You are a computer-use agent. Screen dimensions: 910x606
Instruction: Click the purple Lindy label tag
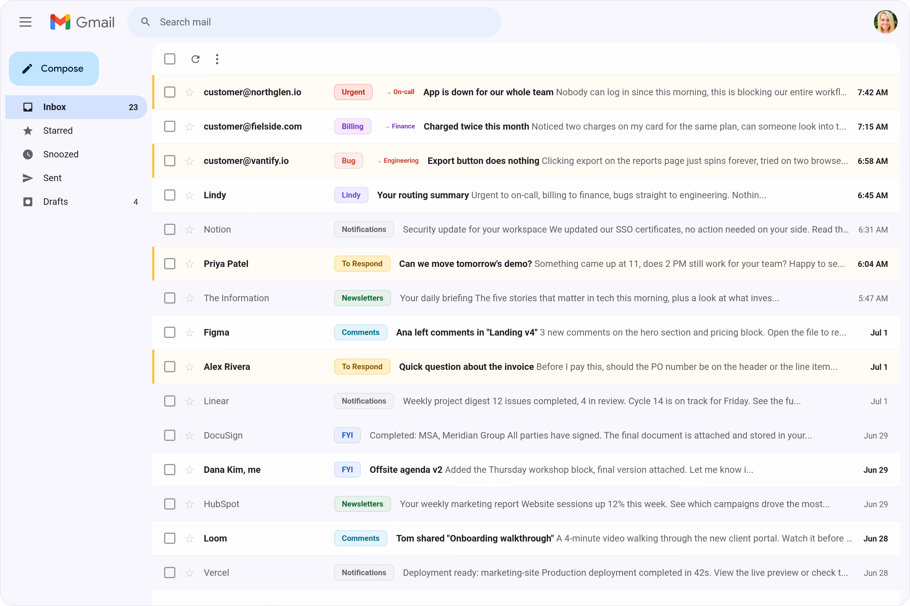pos(351,195)
